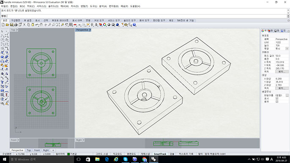
Task: Click the Windows Start button
Action: click(x=4, y=159)
